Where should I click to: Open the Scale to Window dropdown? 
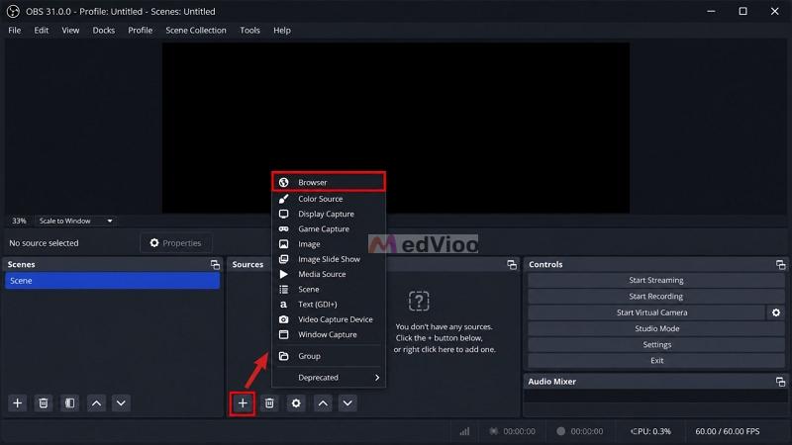(76, 221)
